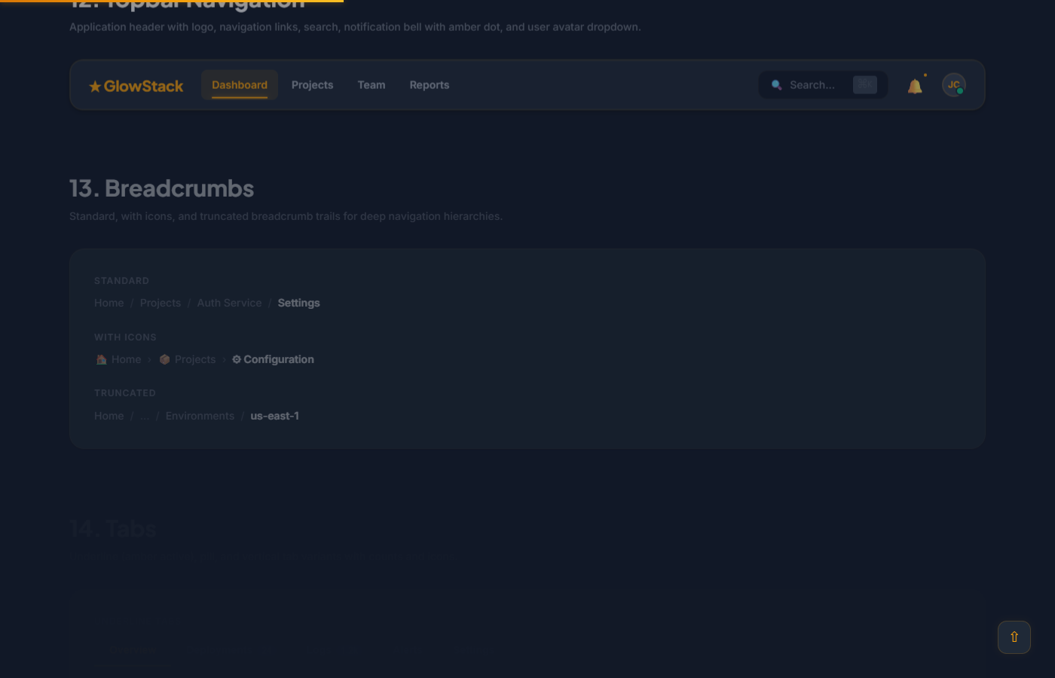This screenshot has height=678, width=1055.
Task: Click Home in the truncated breadcrumb
Action: pos(109,417)
